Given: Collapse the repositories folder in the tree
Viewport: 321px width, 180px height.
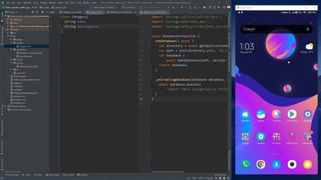Looking at the screenshot, I should (11, 49).
